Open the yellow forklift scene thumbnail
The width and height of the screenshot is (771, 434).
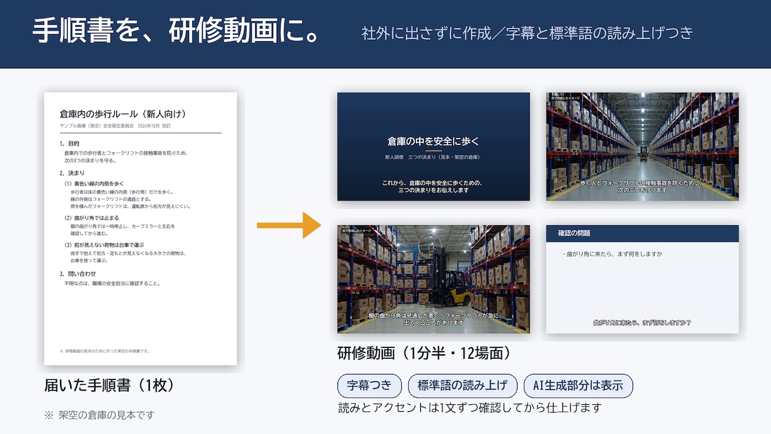[x=434, y=279]
